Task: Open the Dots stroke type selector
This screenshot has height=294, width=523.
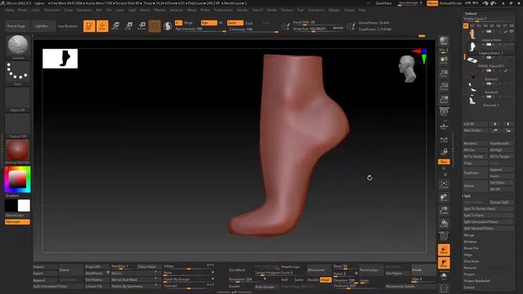Action: 17,73
